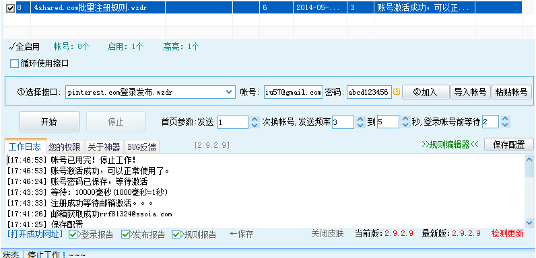The image size is (536, 258).
Task: Click the 帐号: 8个 counter text
Action: [71, 47]
